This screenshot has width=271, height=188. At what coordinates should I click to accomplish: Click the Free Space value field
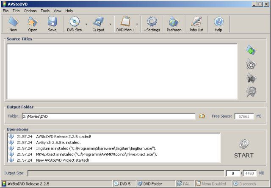(244, 116)
